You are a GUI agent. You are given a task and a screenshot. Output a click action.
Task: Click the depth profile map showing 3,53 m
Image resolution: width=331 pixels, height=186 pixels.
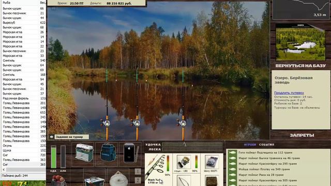tap(301, 9)
